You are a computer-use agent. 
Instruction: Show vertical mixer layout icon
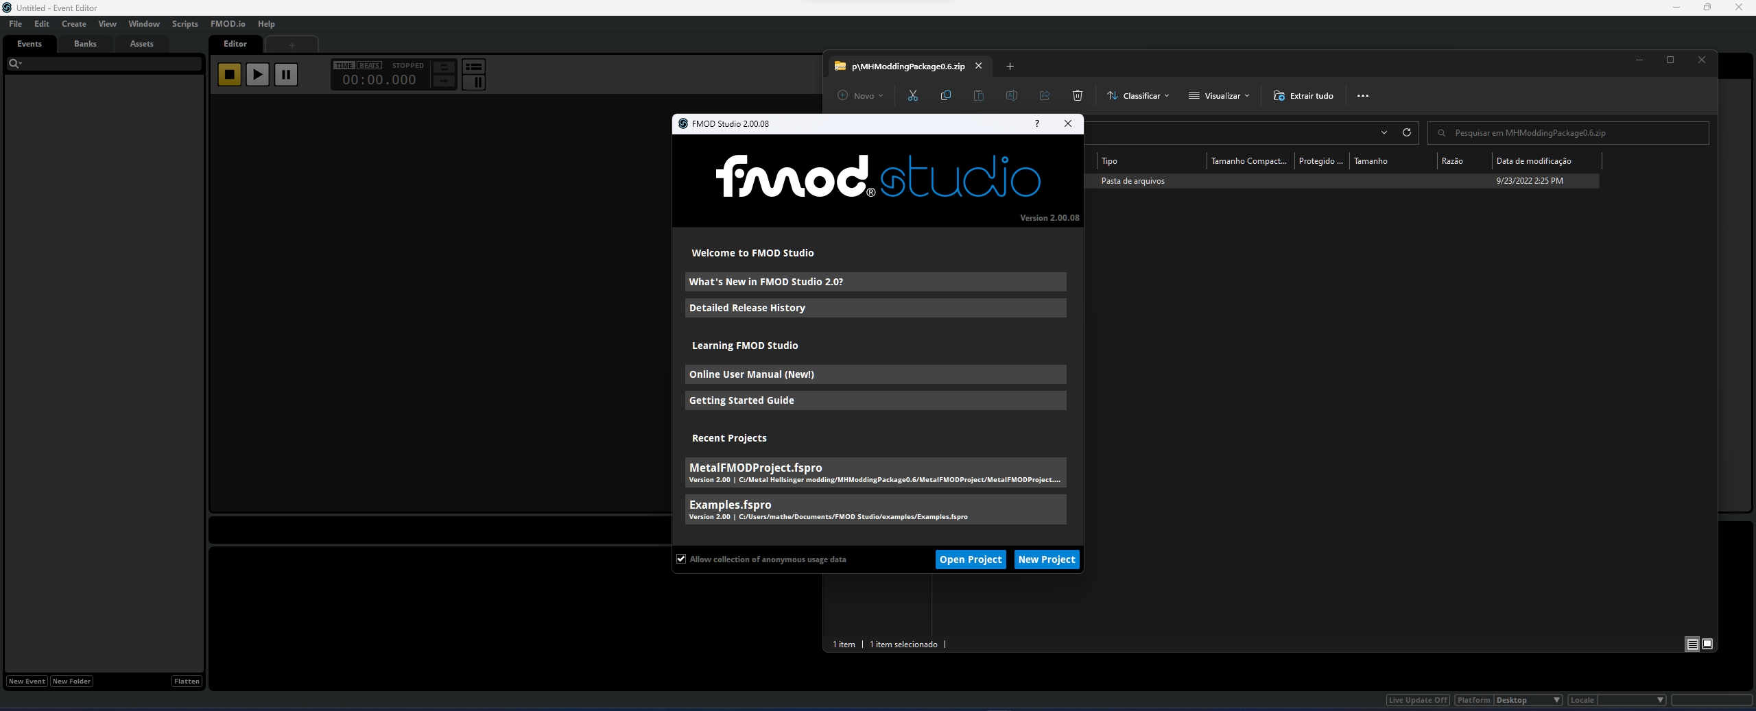tap(473, 82)
